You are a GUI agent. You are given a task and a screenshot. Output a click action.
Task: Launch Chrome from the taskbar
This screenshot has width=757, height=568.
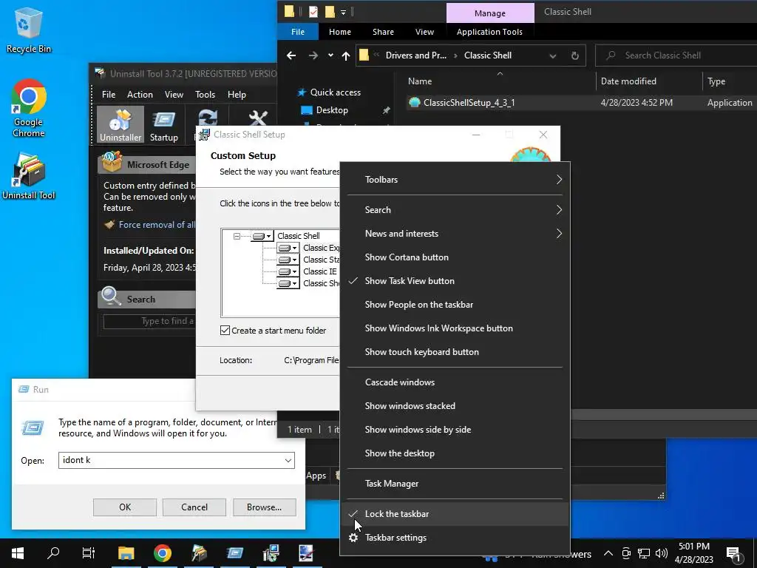pos(162,553)
